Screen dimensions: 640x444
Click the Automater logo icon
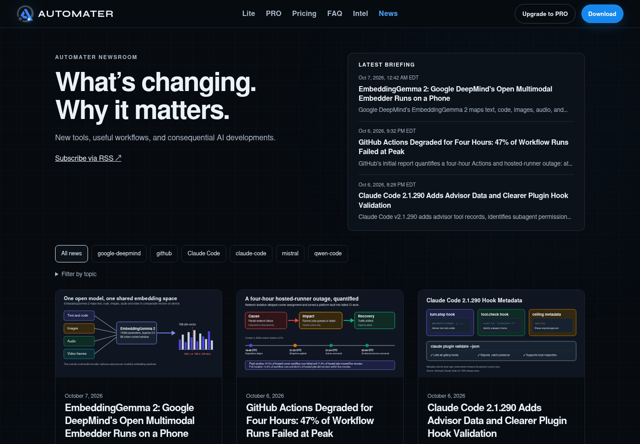[25, 14]
